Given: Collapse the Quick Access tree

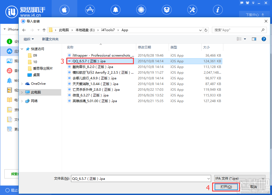Looking at the screenshot, I should [22, 49].
